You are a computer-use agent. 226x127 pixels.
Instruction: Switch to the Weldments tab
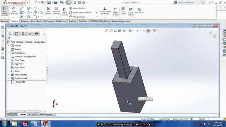[x=48, y=21]
